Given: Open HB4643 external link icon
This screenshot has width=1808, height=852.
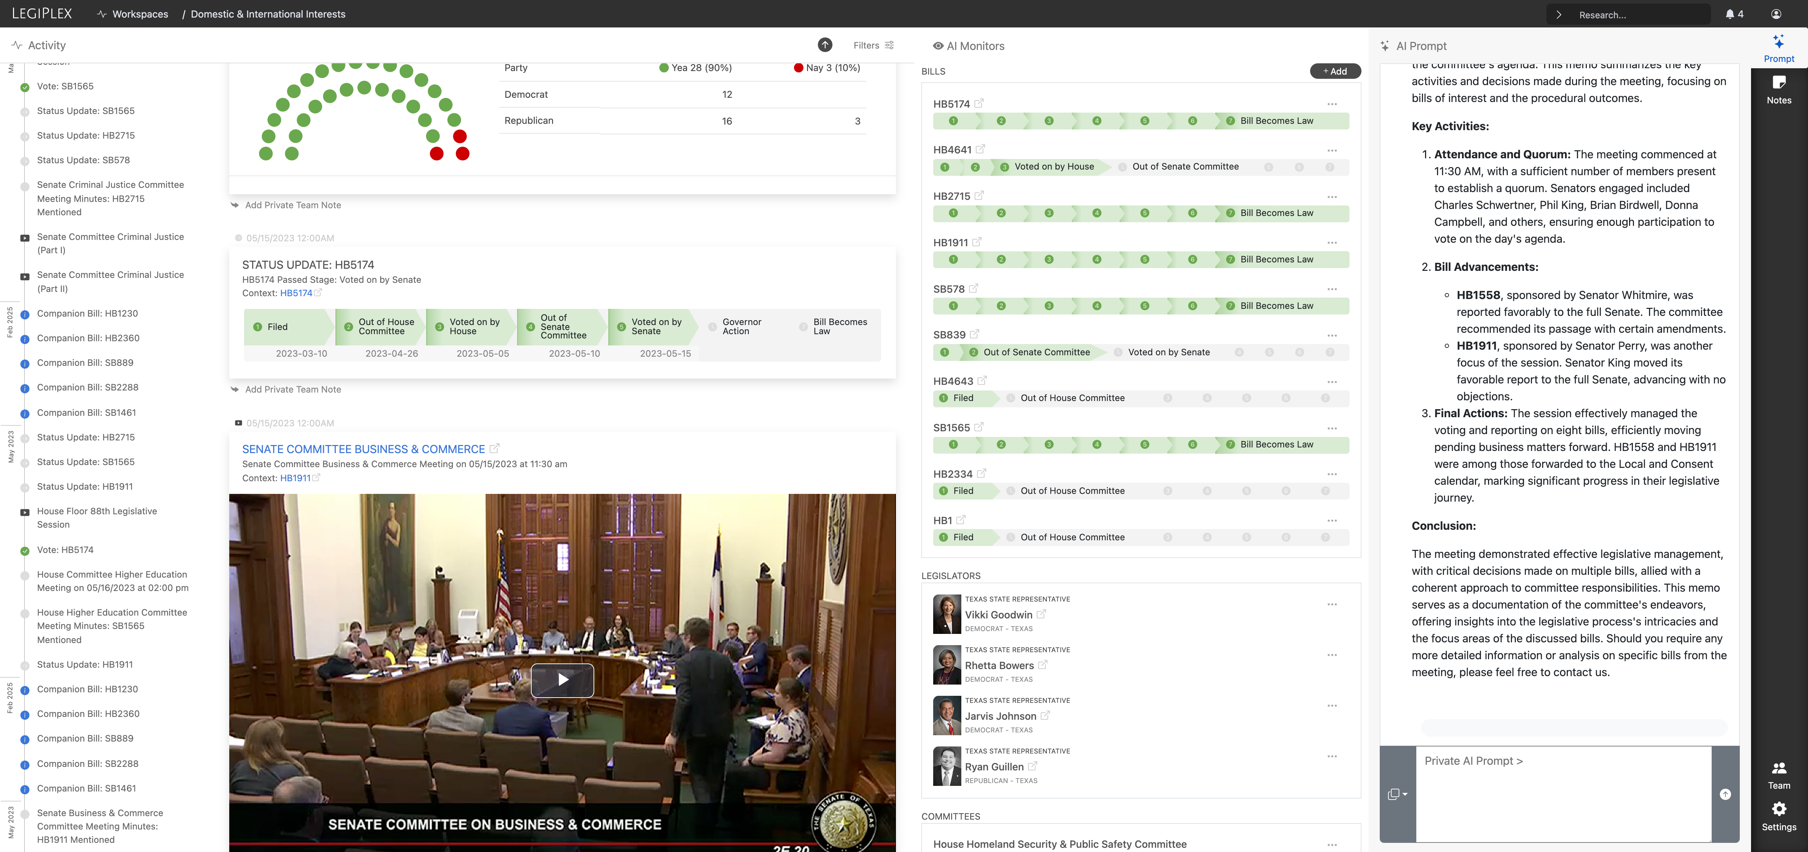Looking at the screenshot, I should coord(982,381).
